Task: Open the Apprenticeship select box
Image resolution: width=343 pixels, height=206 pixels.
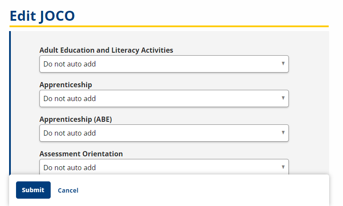Action: pyautogui.click(x=164, y=98)
